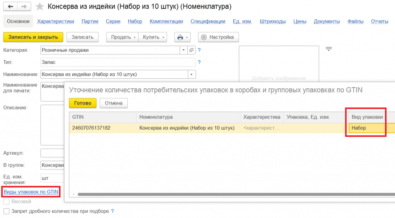Image resolution: width=395 pixels, height=218 pixels.
Task: Toggle the Весовой checkbox
Action: pos(7,202)
